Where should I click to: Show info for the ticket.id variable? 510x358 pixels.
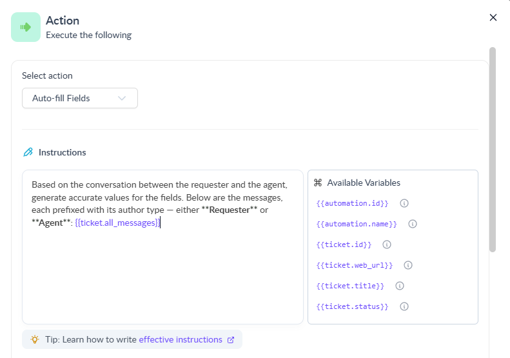(387, 244)
